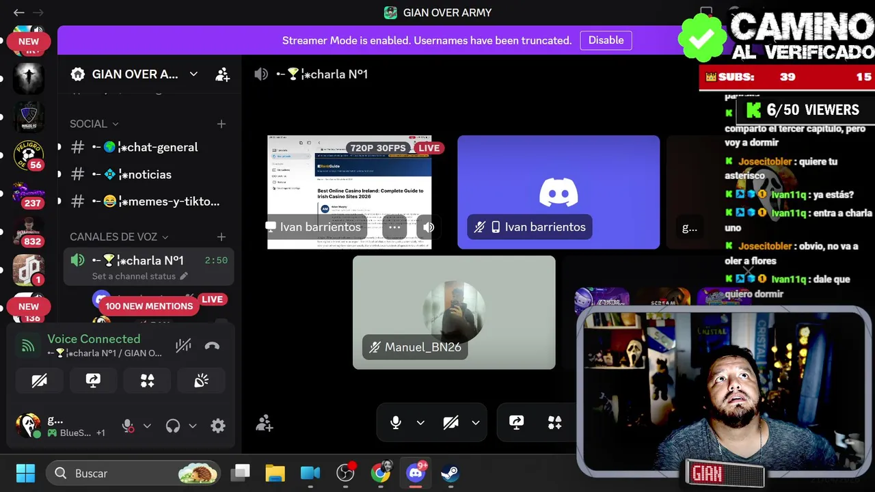
Task: Invite friends icon at bottom of call area
Action: tap(265, 424)
